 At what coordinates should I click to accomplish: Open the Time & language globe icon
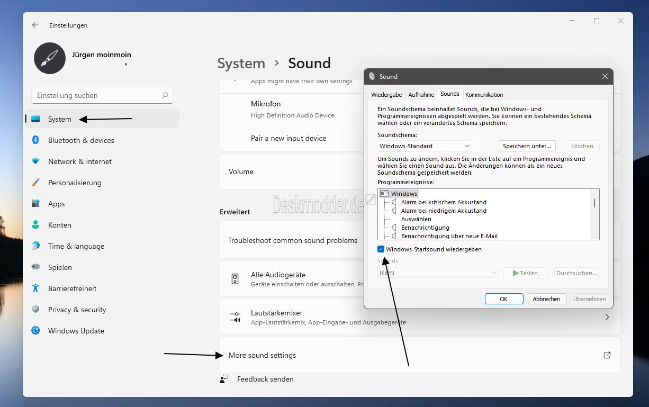(35, 246)
